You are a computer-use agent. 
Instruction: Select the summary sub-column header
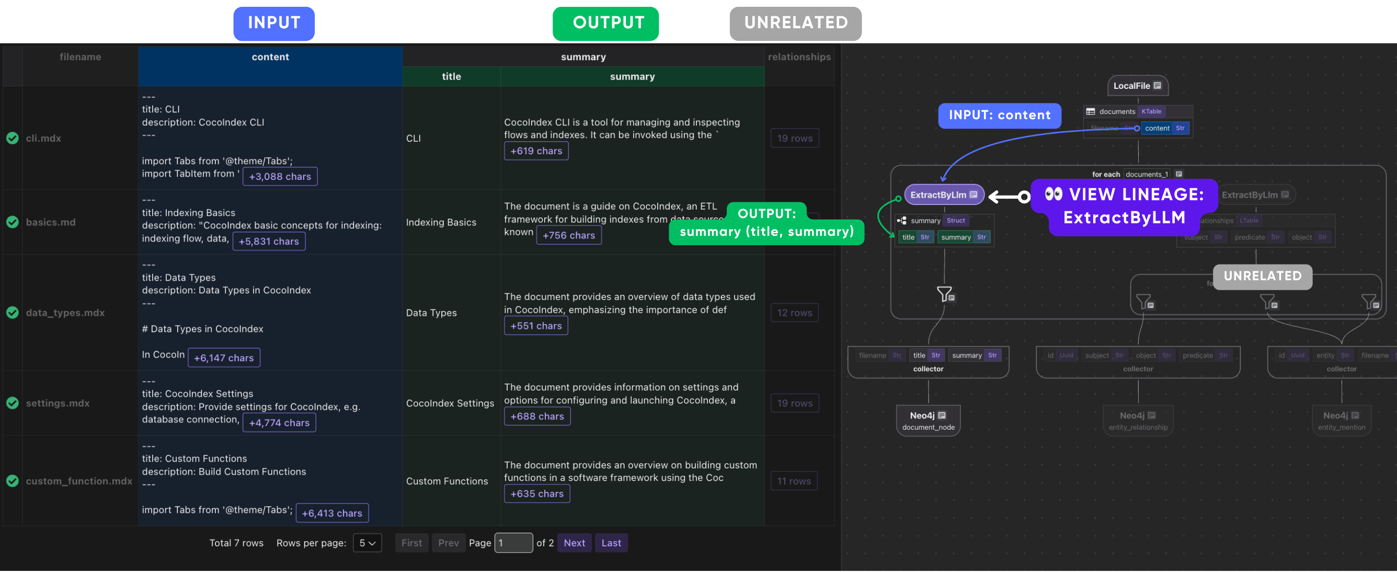[x=632, y=76]
